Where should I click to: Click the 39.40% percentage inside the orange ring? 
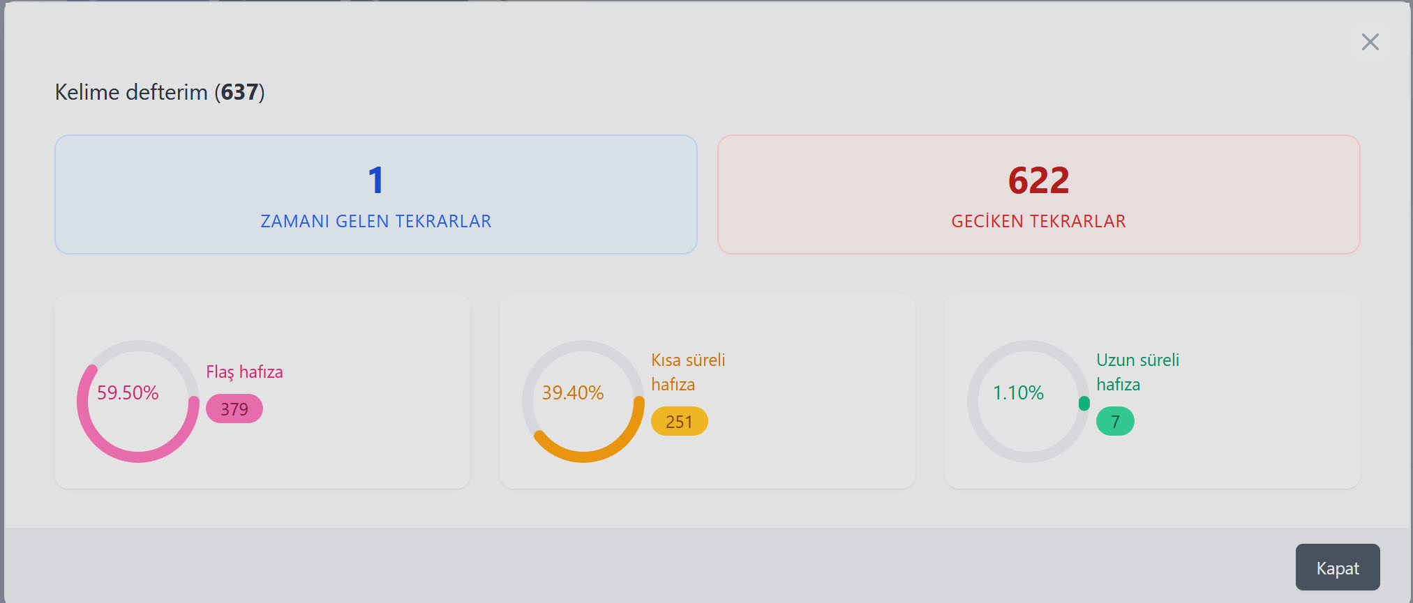(573, 393)
